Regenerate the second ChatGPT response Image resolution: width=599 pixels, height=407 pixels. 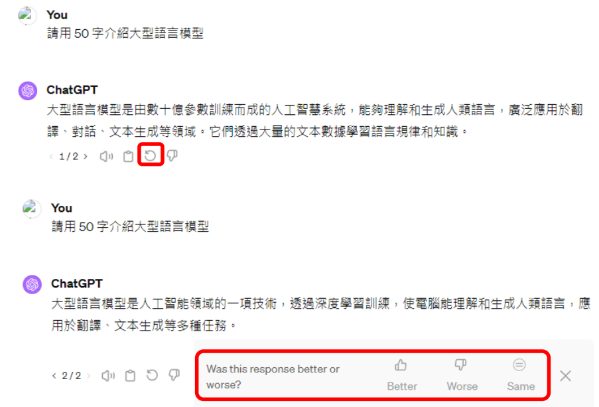[x=152, y=375]
